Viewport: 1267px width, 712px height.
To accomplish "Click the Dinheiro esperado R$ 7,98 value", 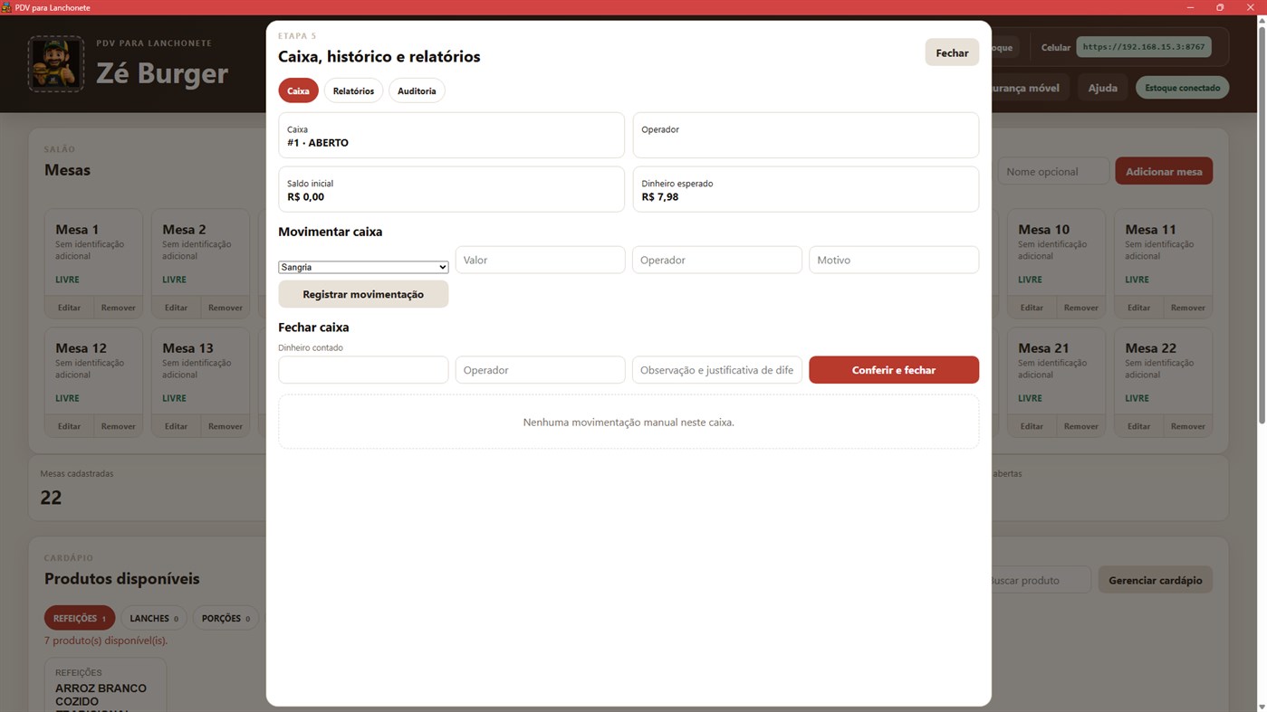I will coord(659,196).
